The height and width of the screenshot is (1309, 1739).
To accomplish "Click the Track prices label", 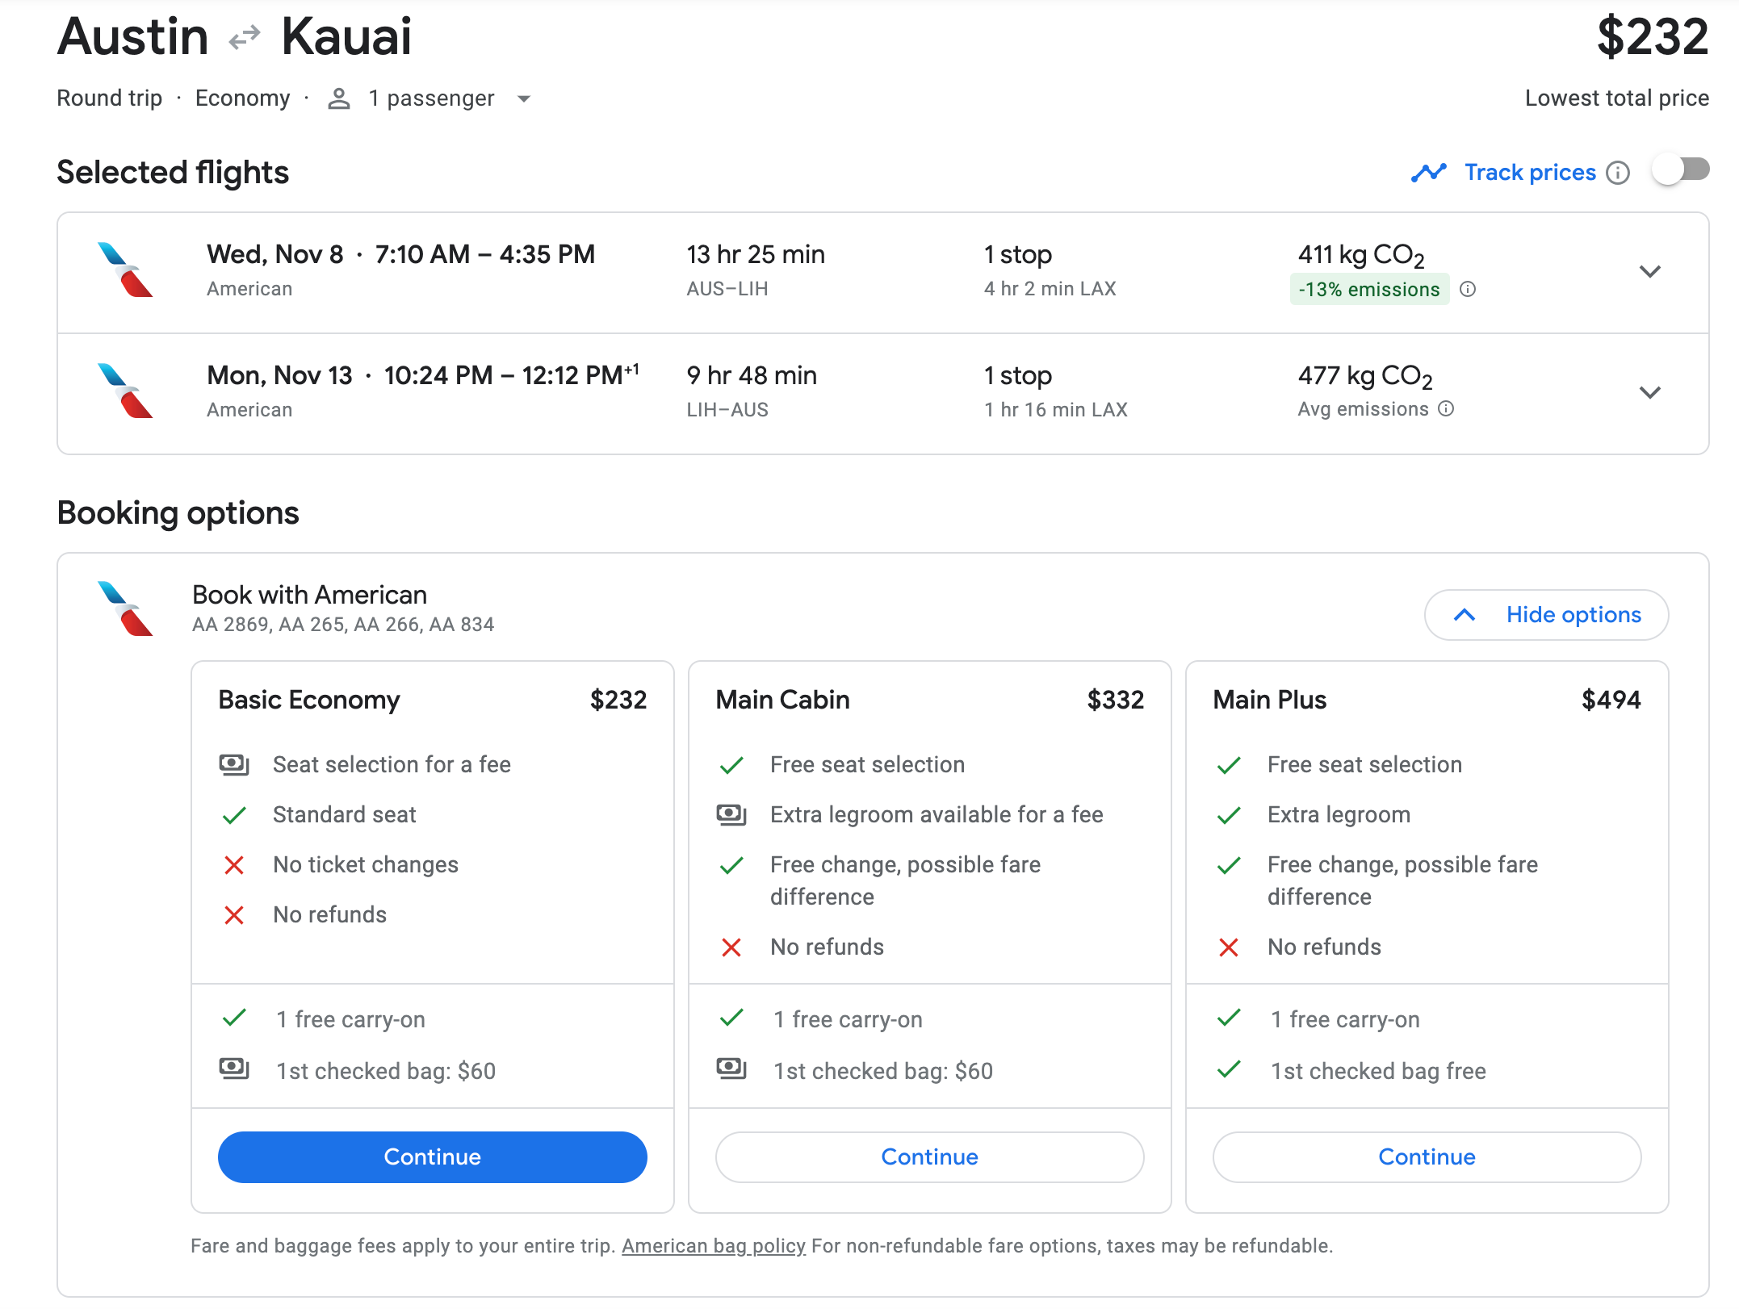I will 1530,173.
